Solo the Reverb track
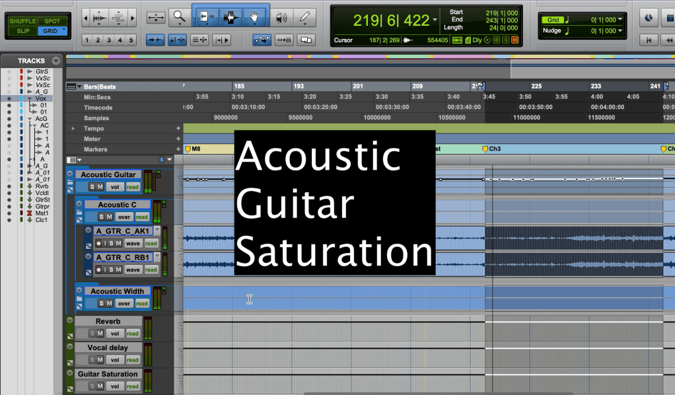The height and width of the screenshot is (395, 675). click(91, 334)
